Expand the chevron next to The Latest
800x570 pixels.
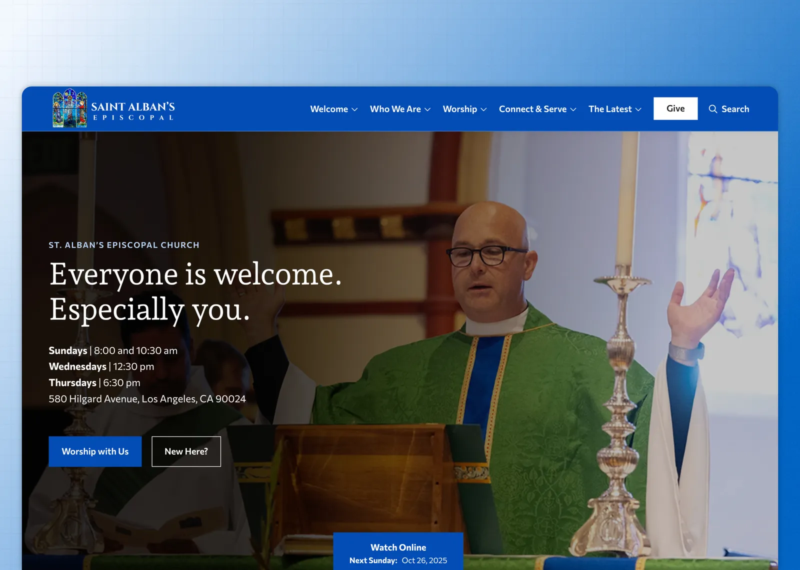pyautogui.click(x=638, y=109)
